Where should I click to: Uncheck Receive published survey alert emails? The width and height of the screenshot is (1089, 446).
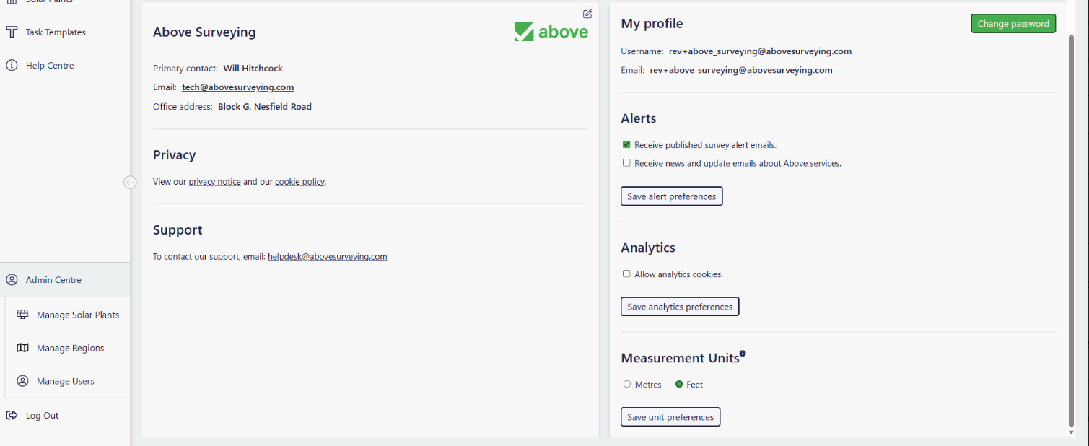[x=626, y=144]
